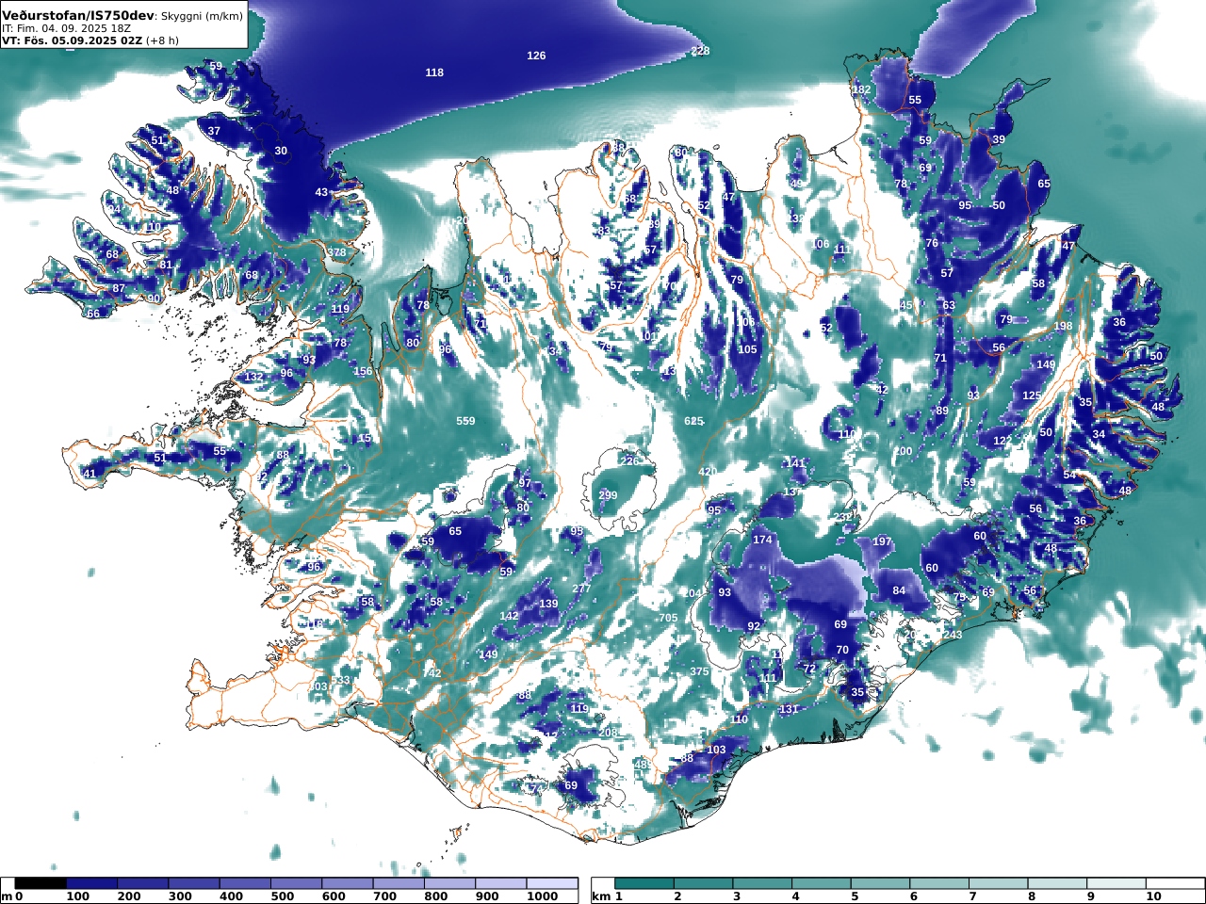Click the visibility value 226 on the map
This screenshot has height=904, width=1206.
pos(629,461)
